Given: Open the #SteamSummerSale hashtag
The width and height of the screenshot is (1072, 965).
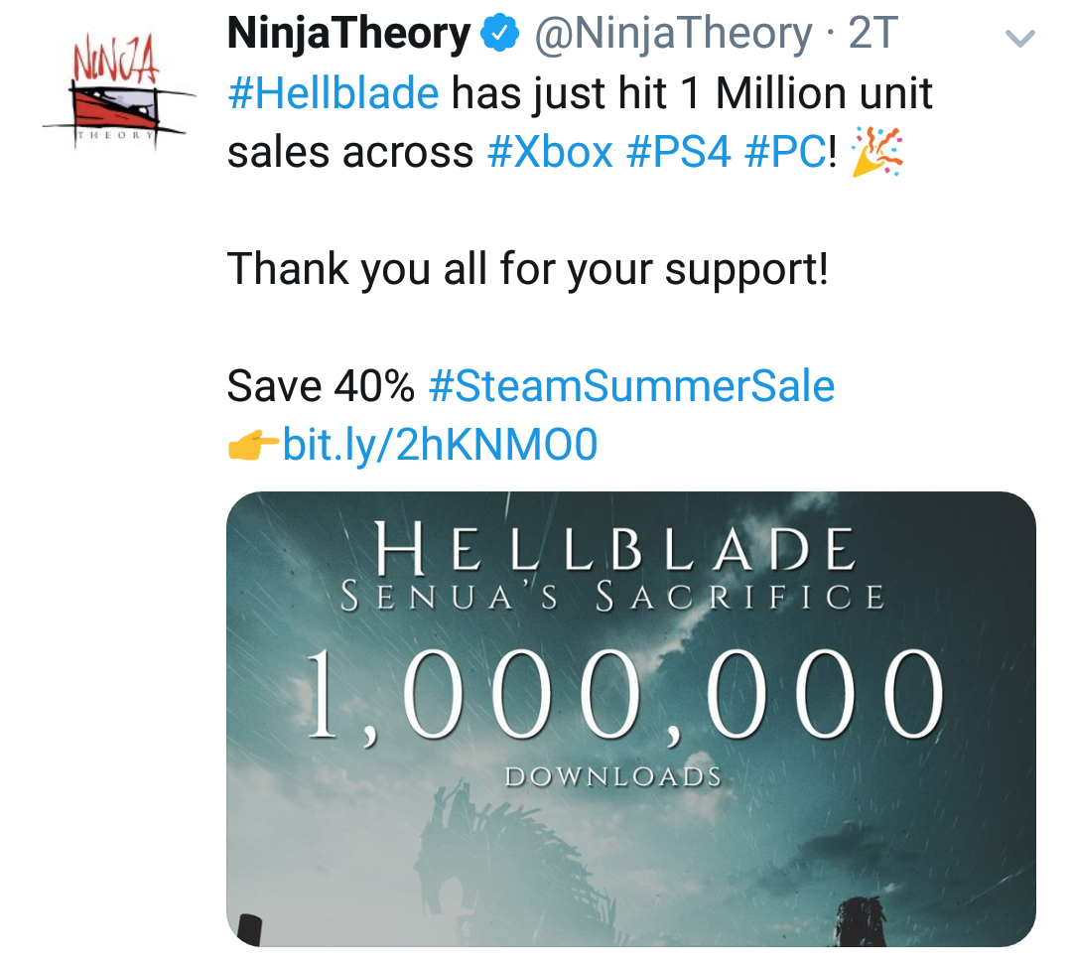Looking at the screenshot, I should [631, 386].
